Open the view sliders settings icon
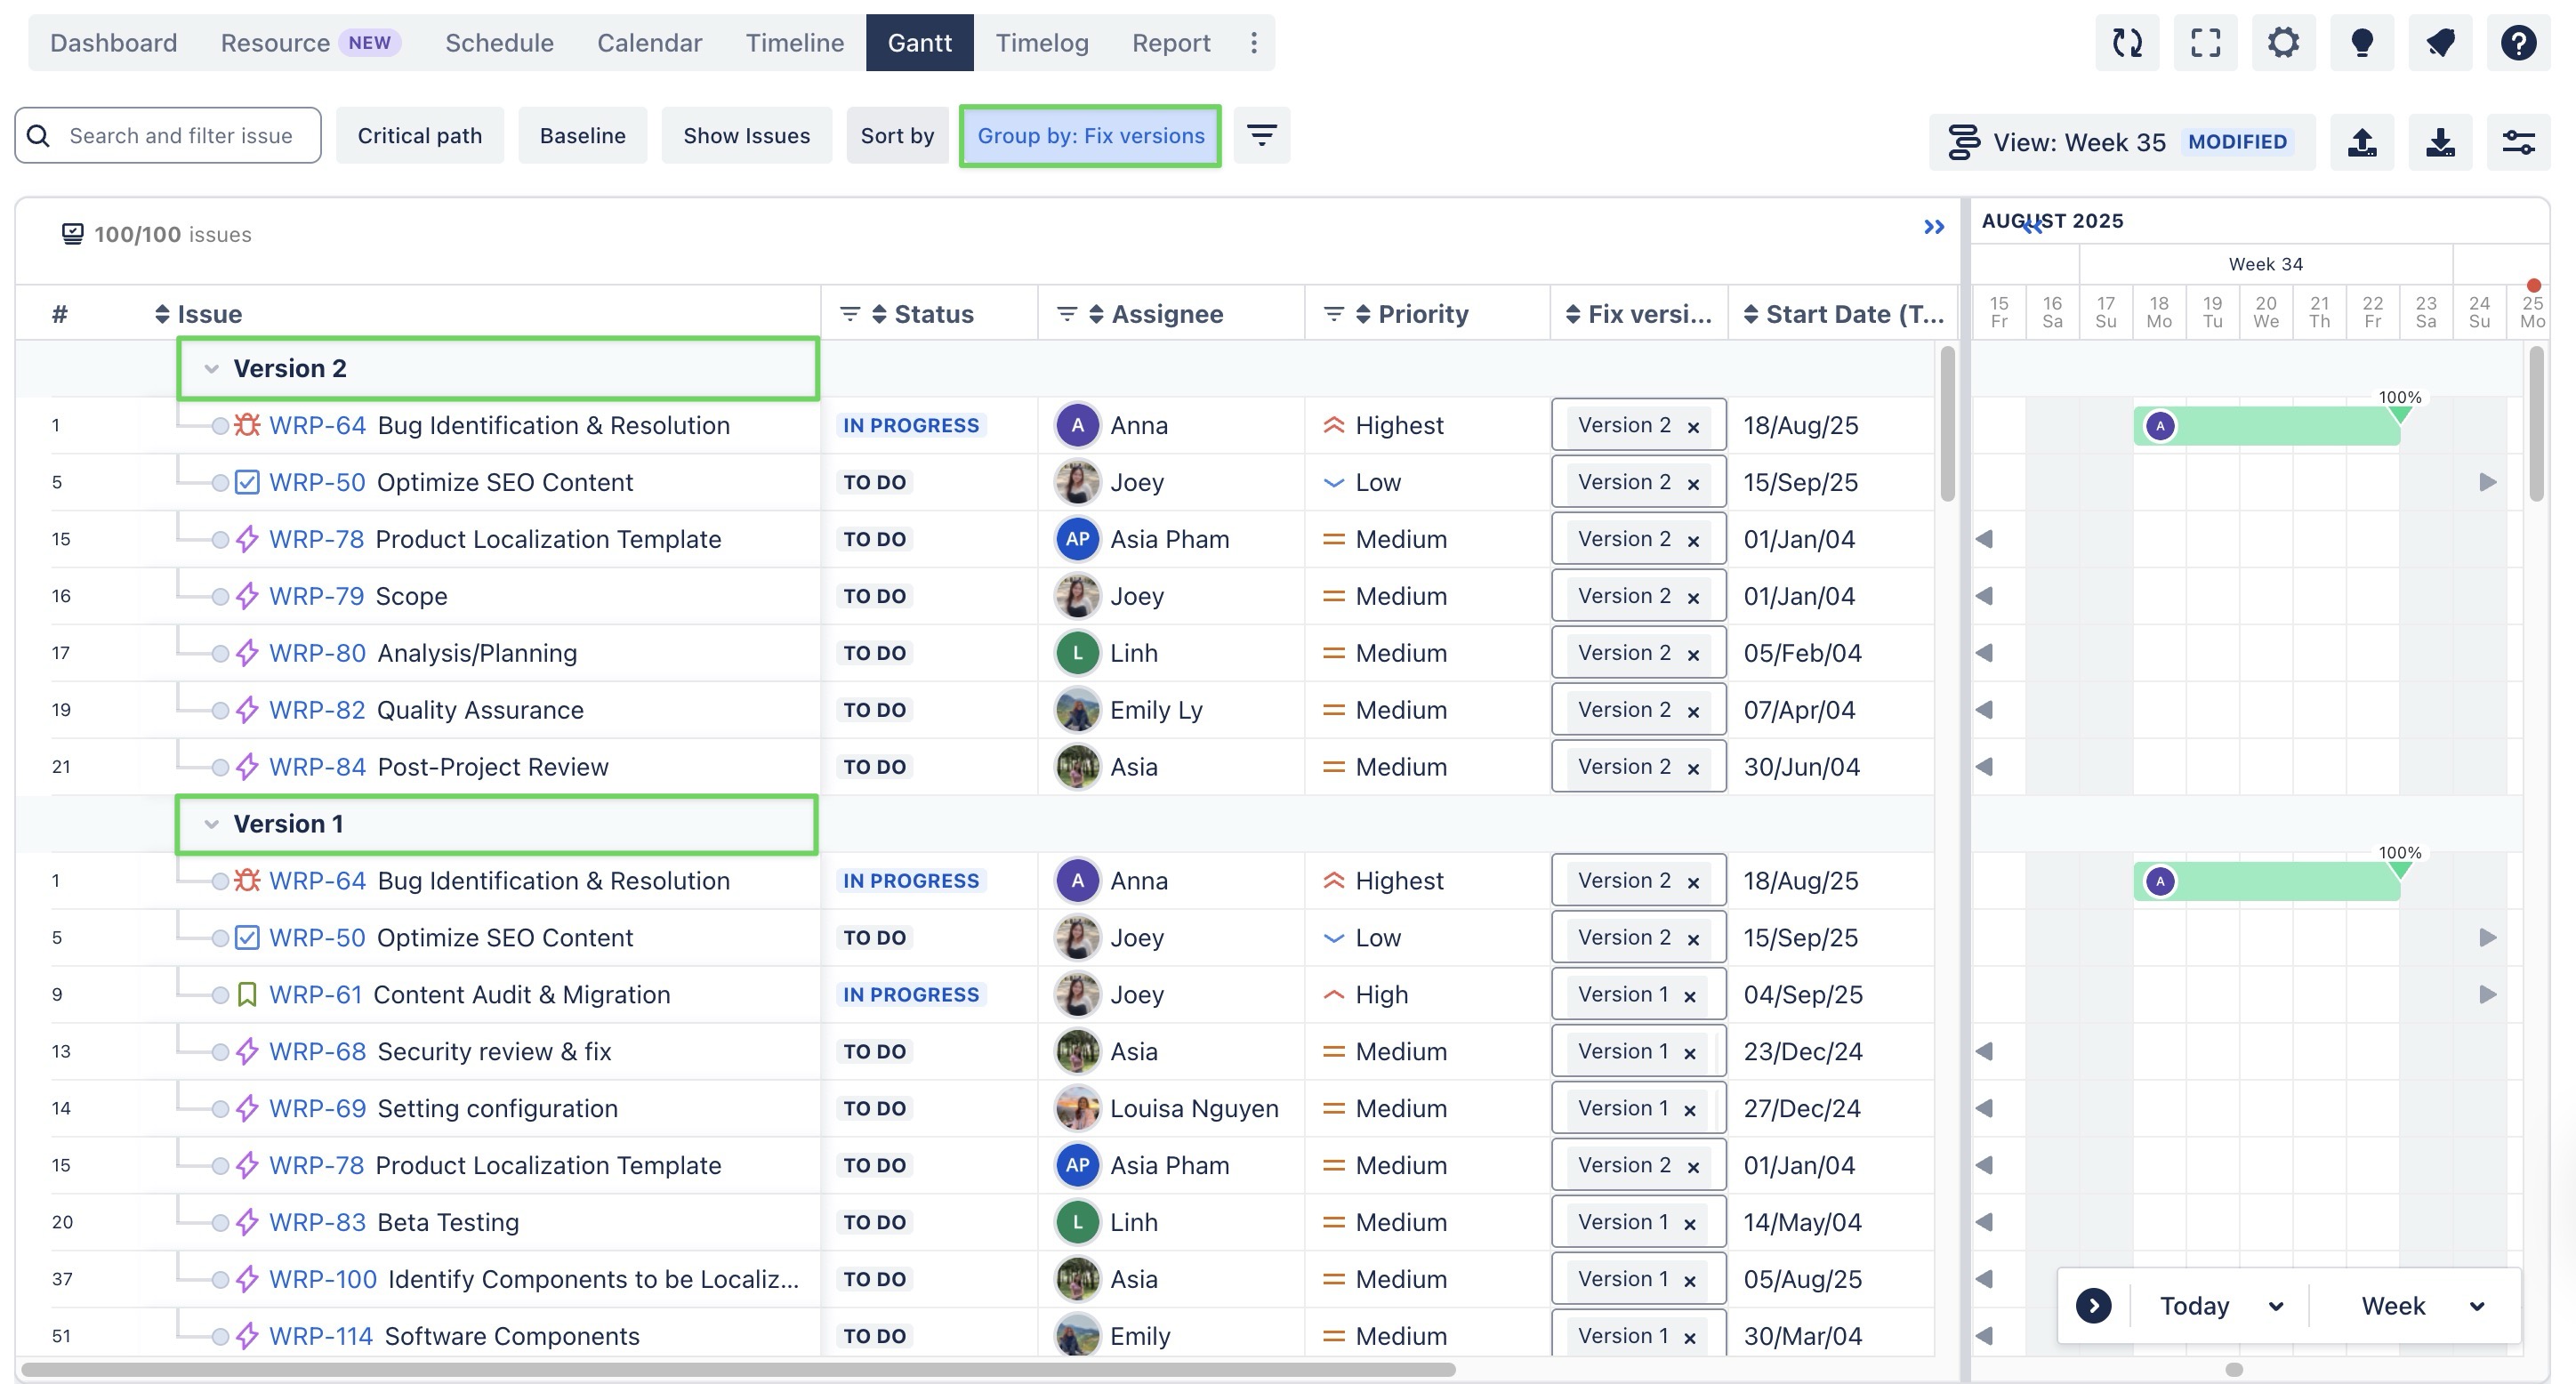 click(2518, 142)
